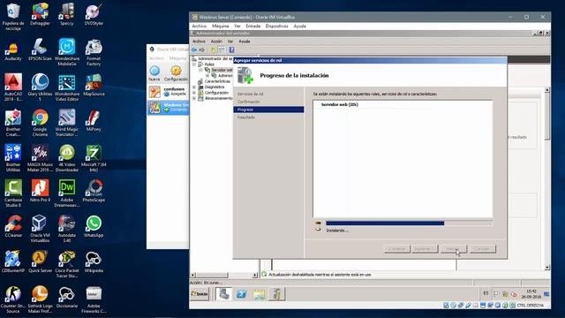The image size is (565, 318).
Task: Expand the Almacenamiento tree node
Action: pos(194,98)
